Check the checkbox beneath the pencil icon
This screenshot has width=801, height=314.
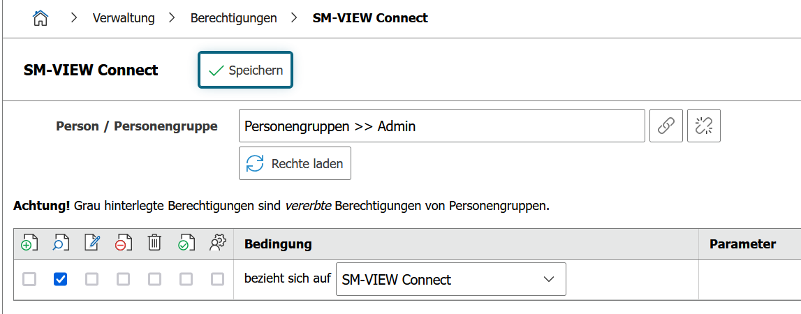click(x=91, y=279)
